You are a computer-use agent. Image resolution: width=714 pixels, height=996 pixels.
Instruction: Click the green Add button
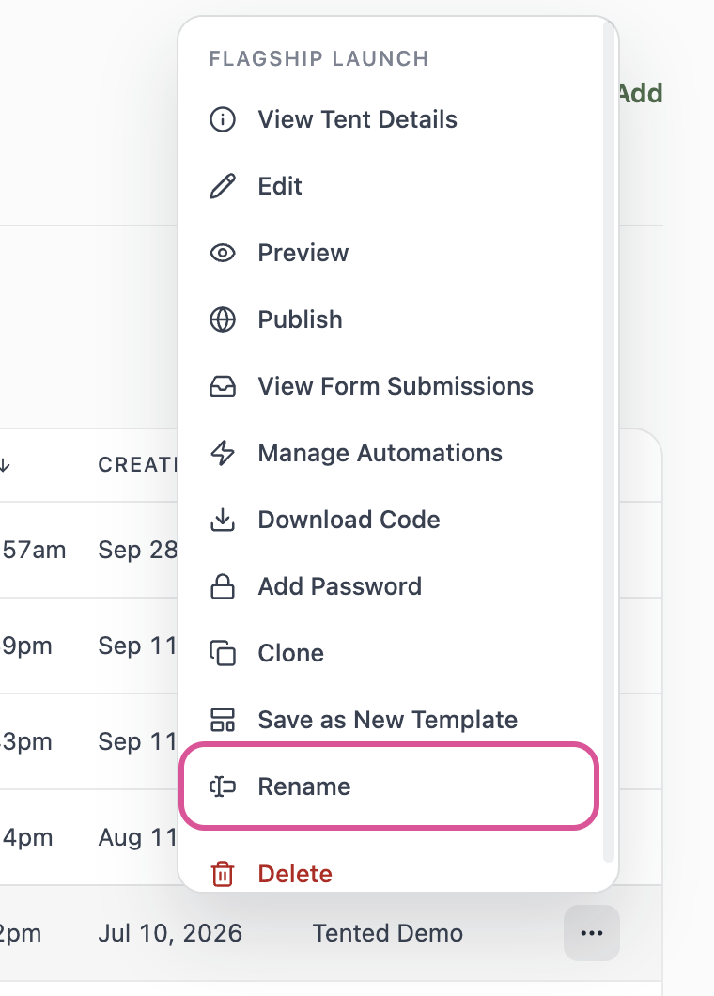point(641,93)
